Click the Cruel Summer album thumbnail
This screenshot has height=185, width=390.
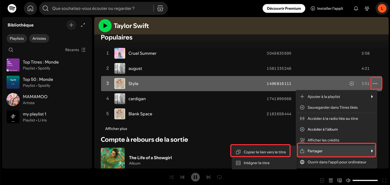pyautogui.click(x=120, y=53)
